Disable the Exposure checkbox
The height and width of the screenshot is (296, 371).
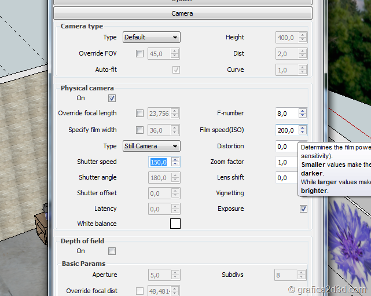pyautogui.click(x=303, y=209)
